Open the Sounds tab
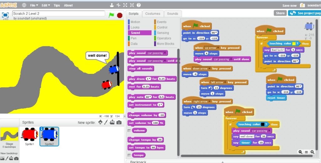The height and width of the screenshot is (163, 321). pyautogui.click(x=172, y=14)
